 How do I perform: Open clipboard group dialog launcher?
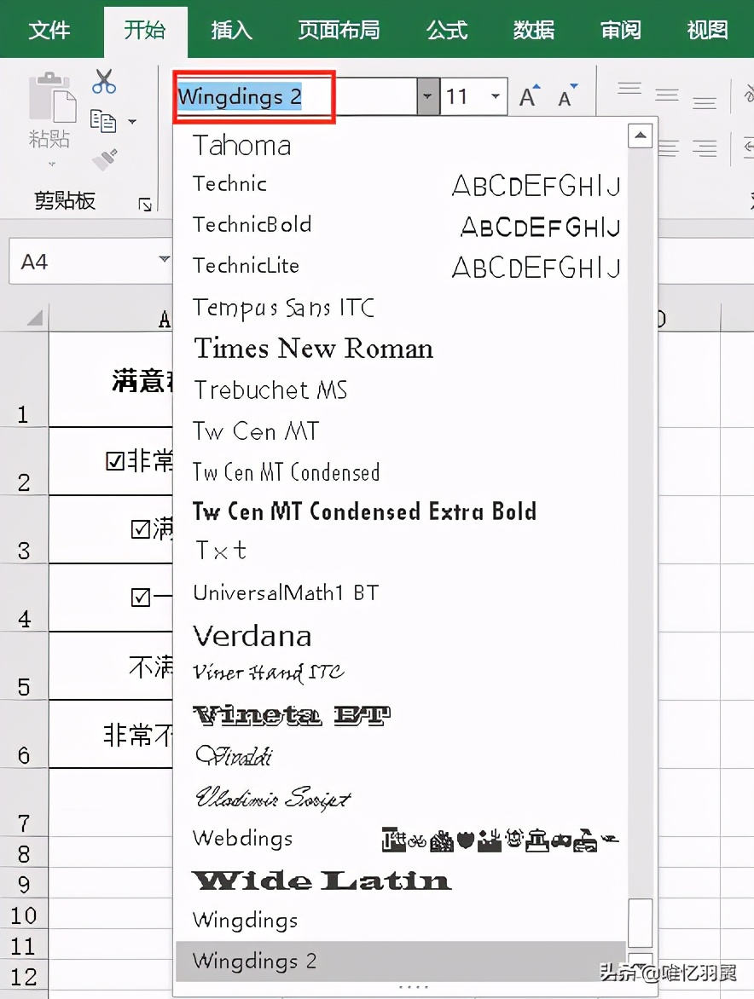click(145, 205)
